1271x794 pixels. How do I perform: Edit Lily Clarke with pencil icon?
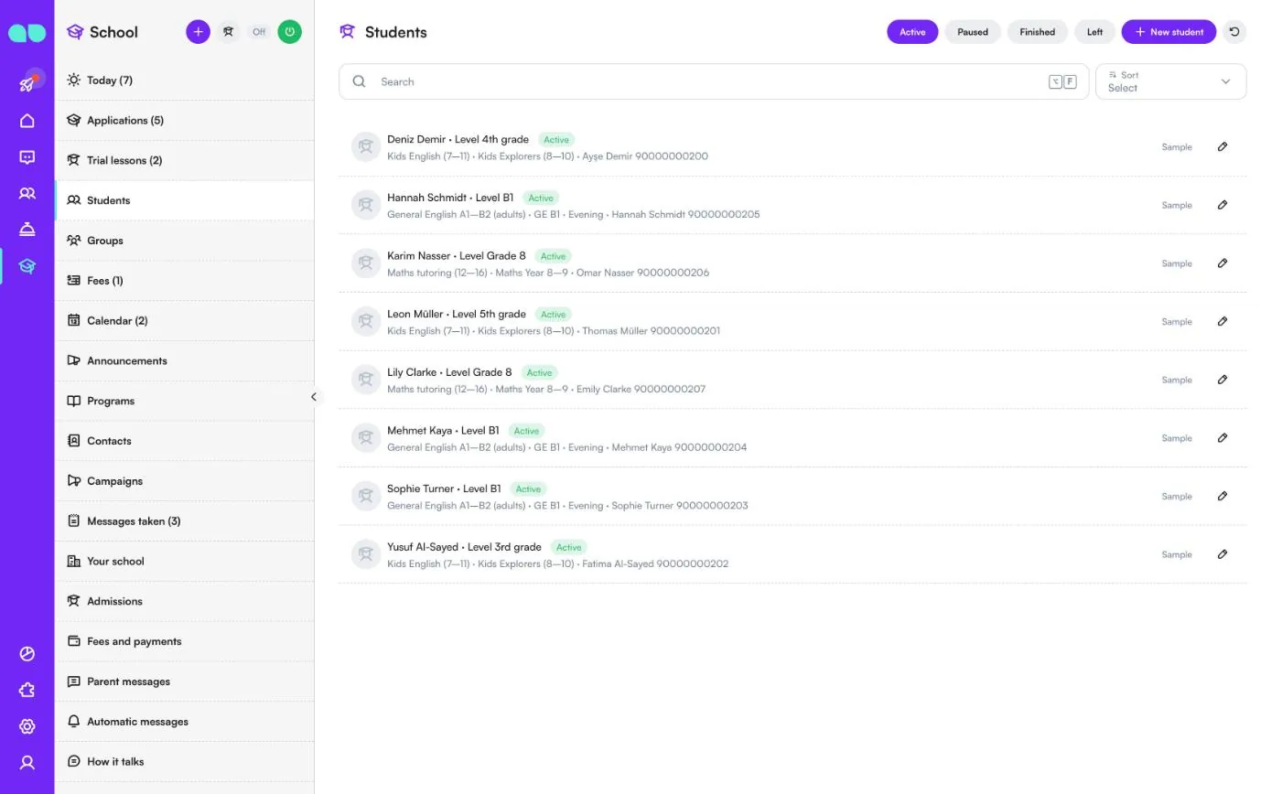click(x=1223, y=380)
